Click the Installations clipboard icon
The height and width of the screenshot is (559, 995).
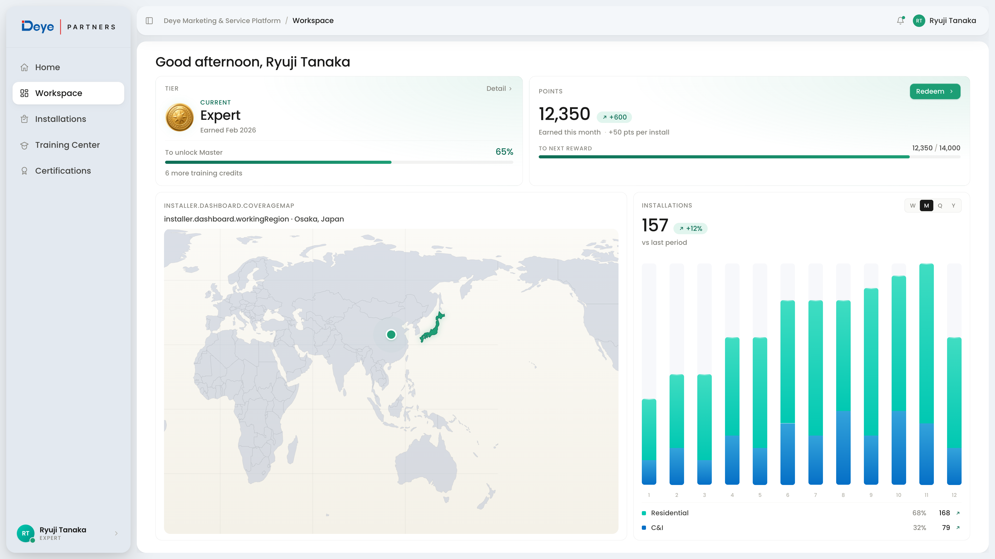[24, 119]
